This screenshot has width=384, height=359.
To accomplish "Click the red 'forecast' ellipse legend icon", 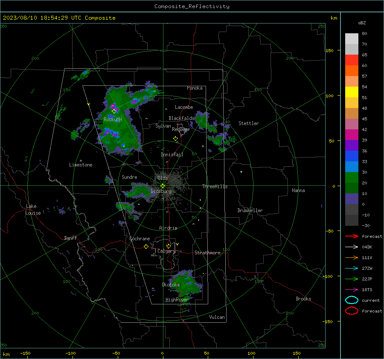I will pos(352,311).
